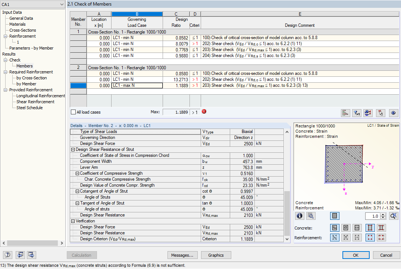Show reinforcement bar points

pyautogui.click(x=370, y=237)
